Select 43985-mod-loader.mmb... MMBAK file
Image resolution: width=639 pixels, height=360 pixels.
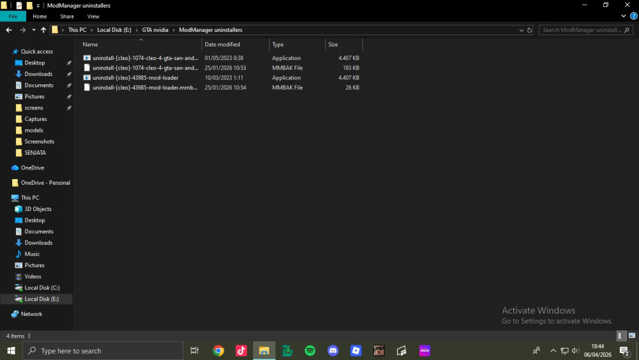(x=221, y=87)
